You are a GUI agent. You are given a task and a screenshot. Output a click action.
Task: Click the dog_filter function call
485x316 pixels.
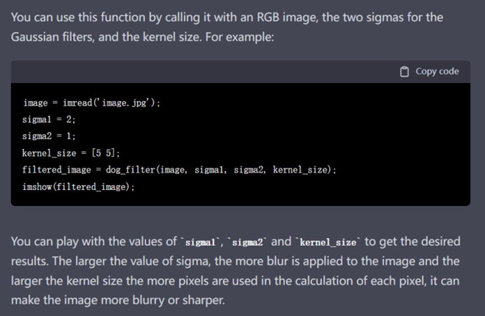pos(221,169)
